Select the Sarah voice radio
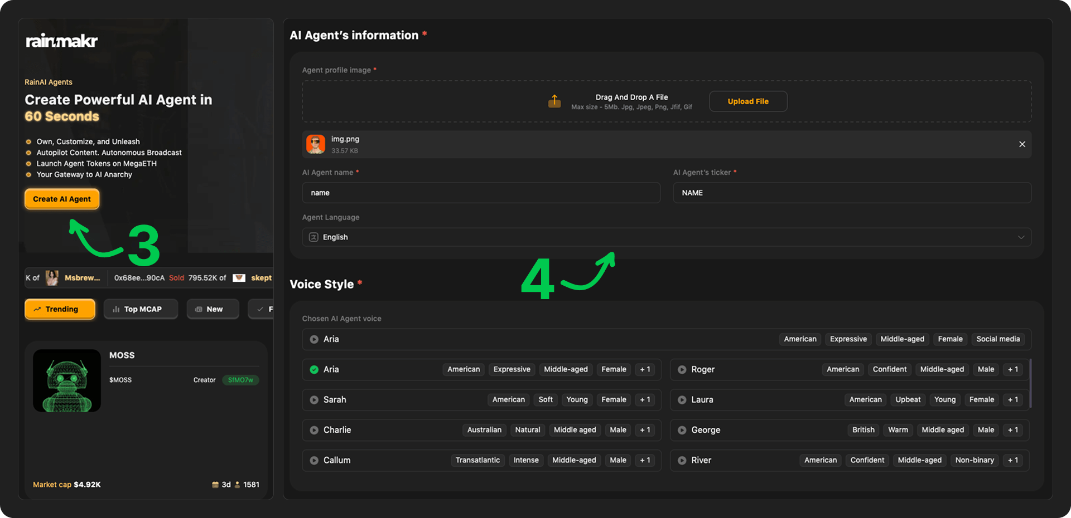The height and width of the screenshot is (518, 1071). 314,400
